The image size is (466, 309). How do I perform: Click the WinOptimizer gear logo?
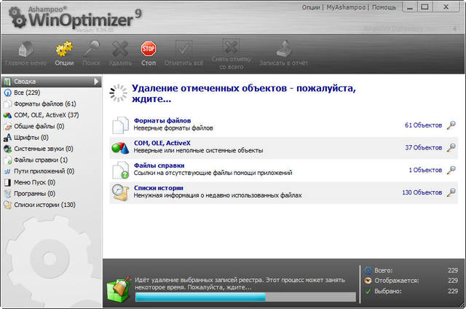tap(17, 17)
